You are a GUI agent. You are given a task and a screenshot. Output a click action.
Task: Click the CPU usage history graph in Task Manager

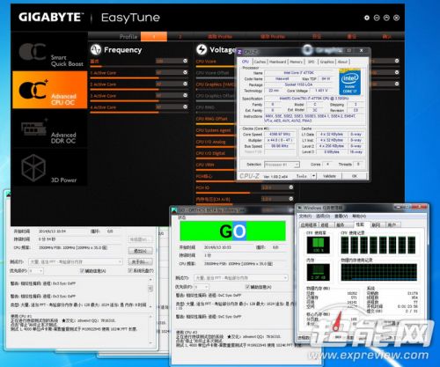[378, 245]
